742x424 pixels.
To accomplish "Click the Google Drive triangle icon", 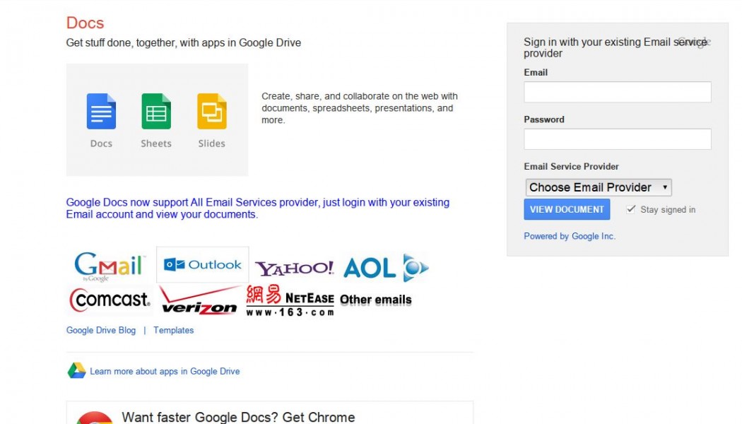I will click(x=76, y=371).
